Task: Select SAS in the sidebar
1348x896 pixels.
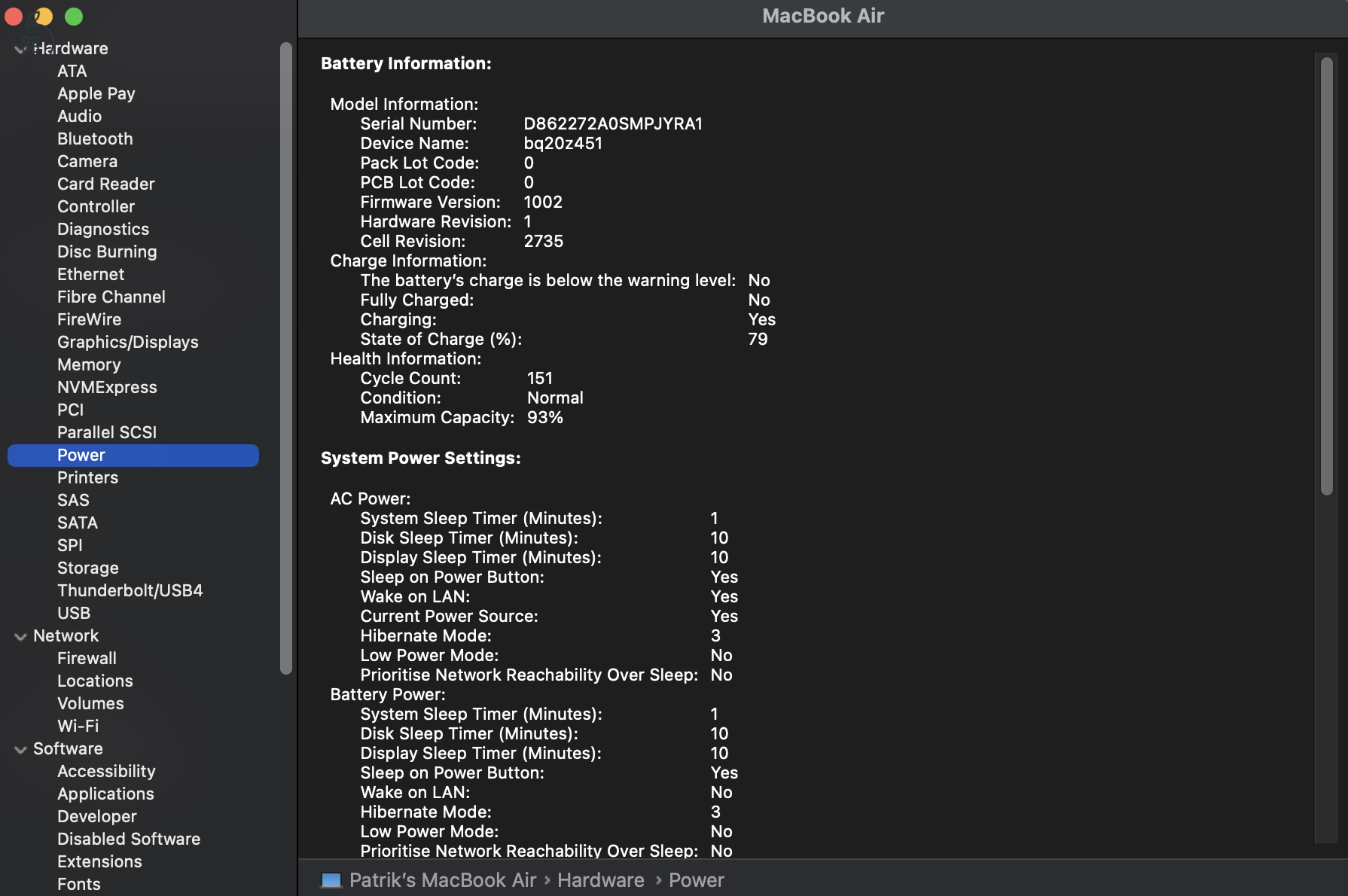Action: [73, 500]
